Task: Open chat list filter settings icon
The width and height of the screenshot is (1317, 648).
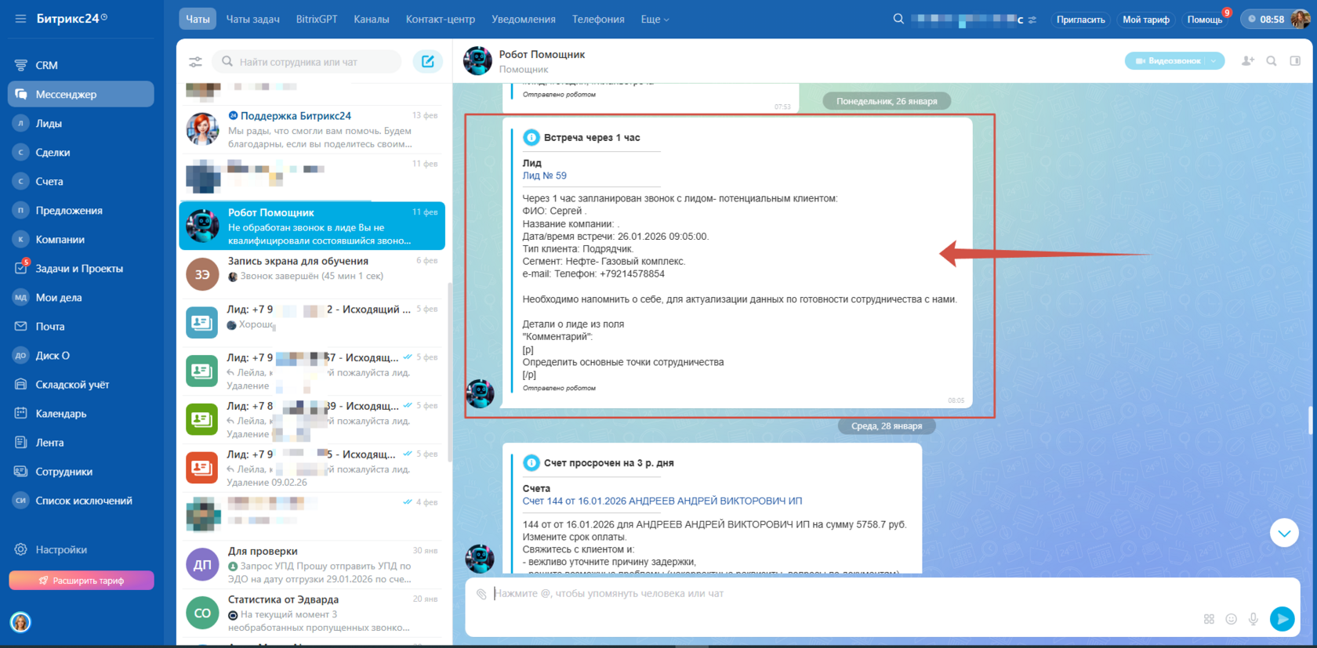Action: pos(195,61)
